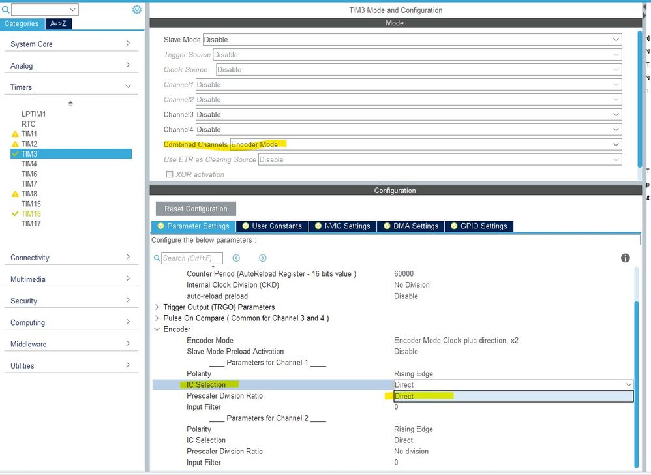Click the Reset Configuration button
This screenshot has height=475, width=651.
click(x=196, y=209)
